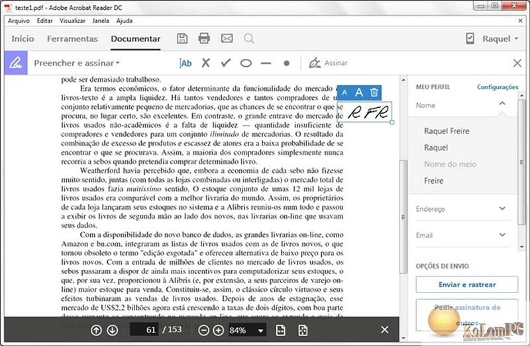
Task: Select the Add text 'Ab' tool
Action: click(x=185, y=63)
